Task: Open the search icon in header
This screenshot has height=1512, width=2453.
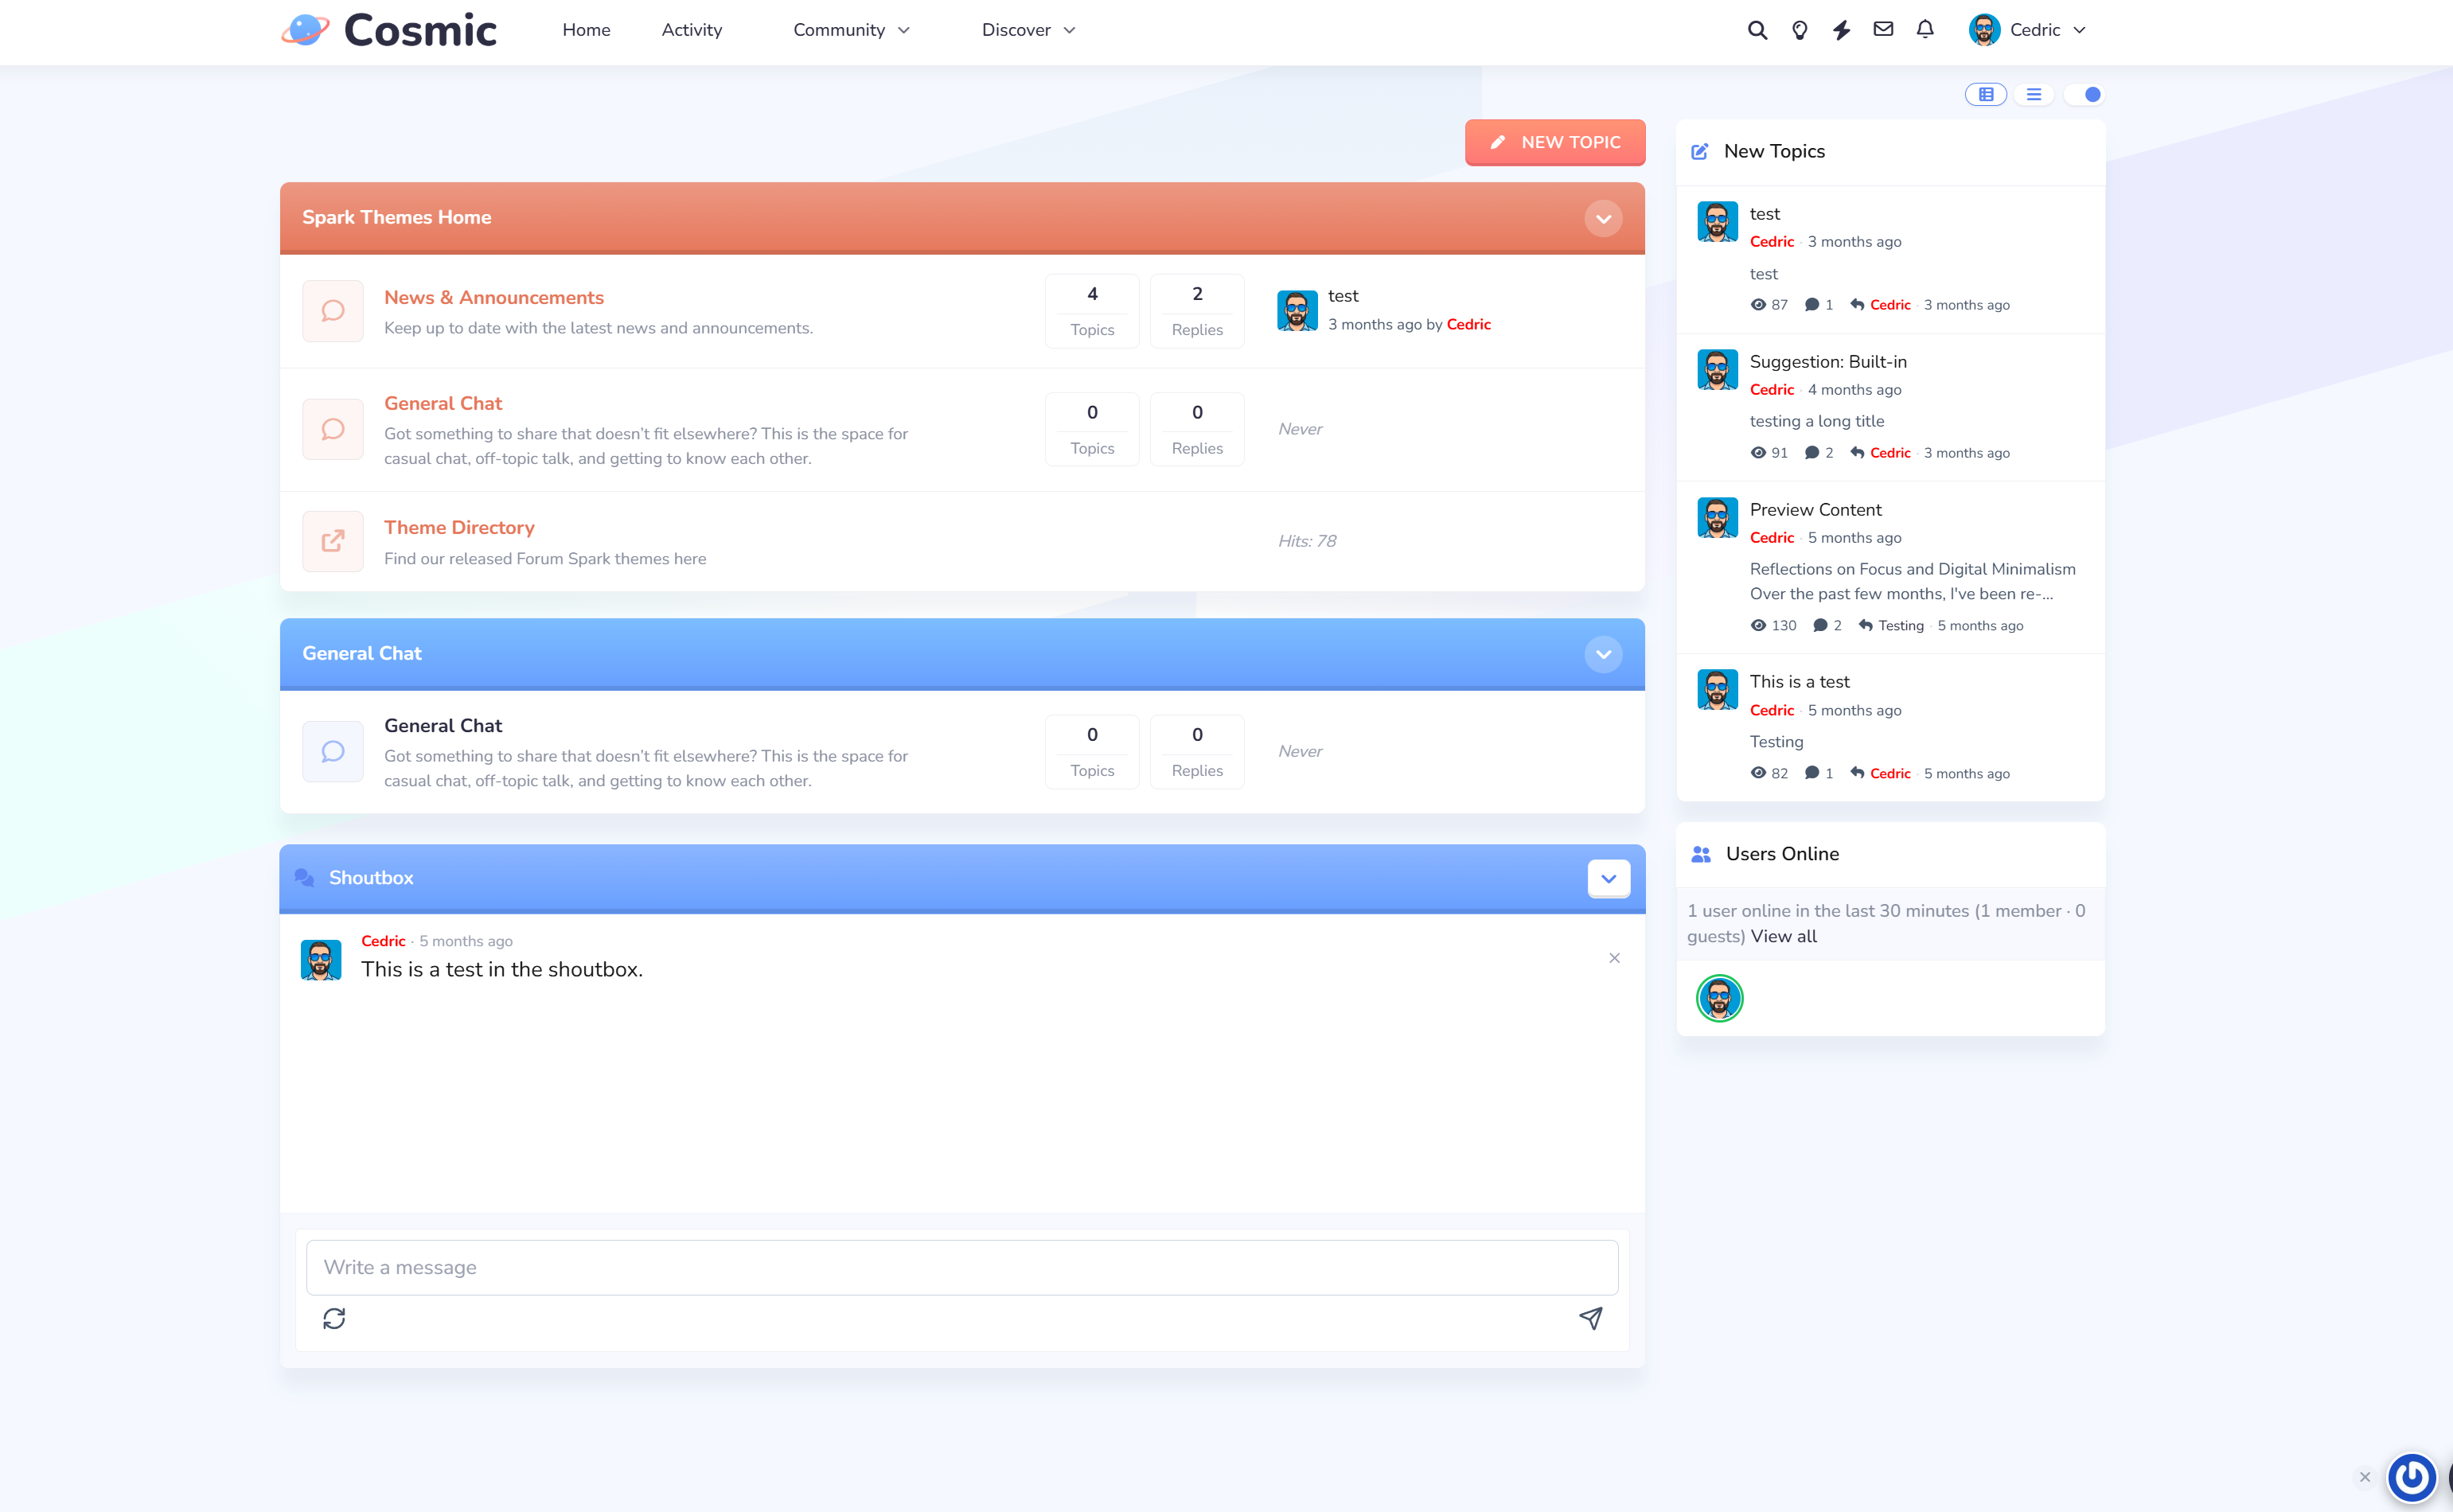Action: pyautogui.click(x=1757, y=30)
